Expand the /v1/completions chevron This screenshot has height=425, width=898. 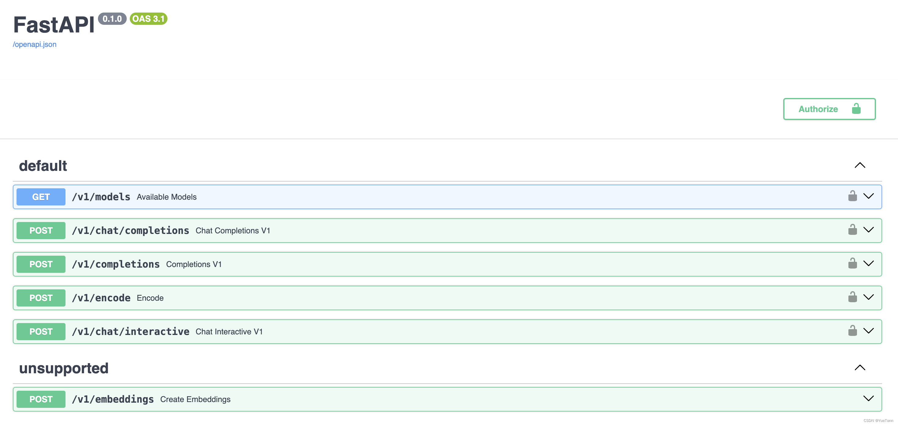(x=868, y=263)
